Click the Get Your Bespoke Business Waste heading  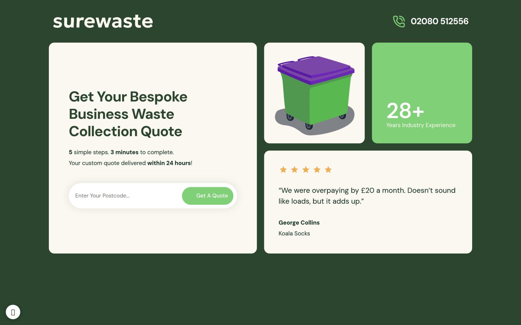tap(128, 114)
